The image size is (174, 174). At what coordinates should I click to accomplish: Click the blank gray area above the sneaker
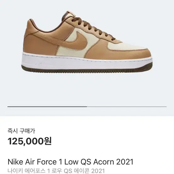click(87, 5)
